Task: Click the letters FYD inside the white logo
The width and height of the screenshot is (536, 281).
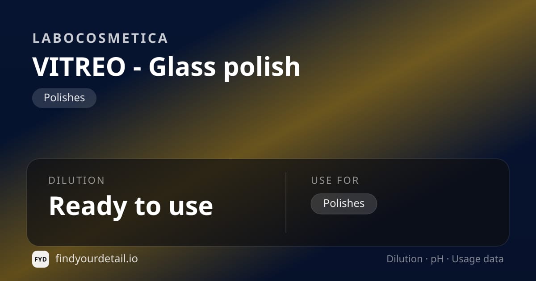Action: [x=41, y=259]
